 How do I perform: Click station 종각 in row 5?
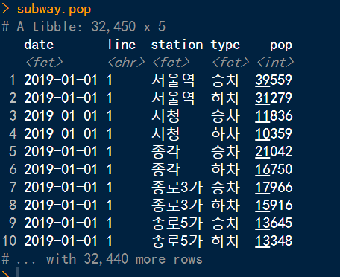click(166, 152)
